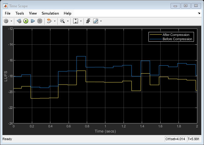
Task: Close the Time Scope window
Action: [x=196, y=6]
